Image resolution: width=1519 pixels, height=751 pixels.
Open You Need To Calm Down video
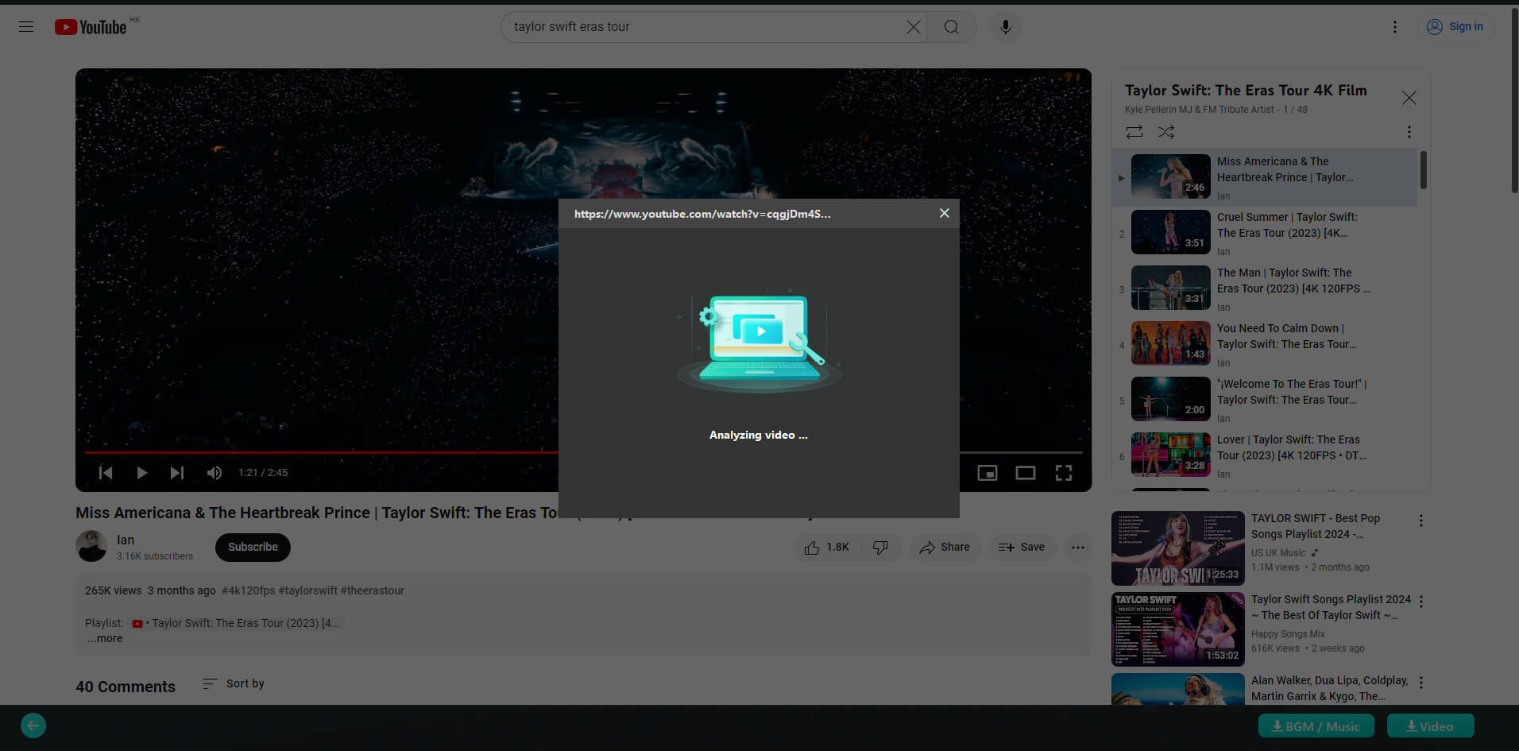pyautogui.click(x=1265, y=344)
